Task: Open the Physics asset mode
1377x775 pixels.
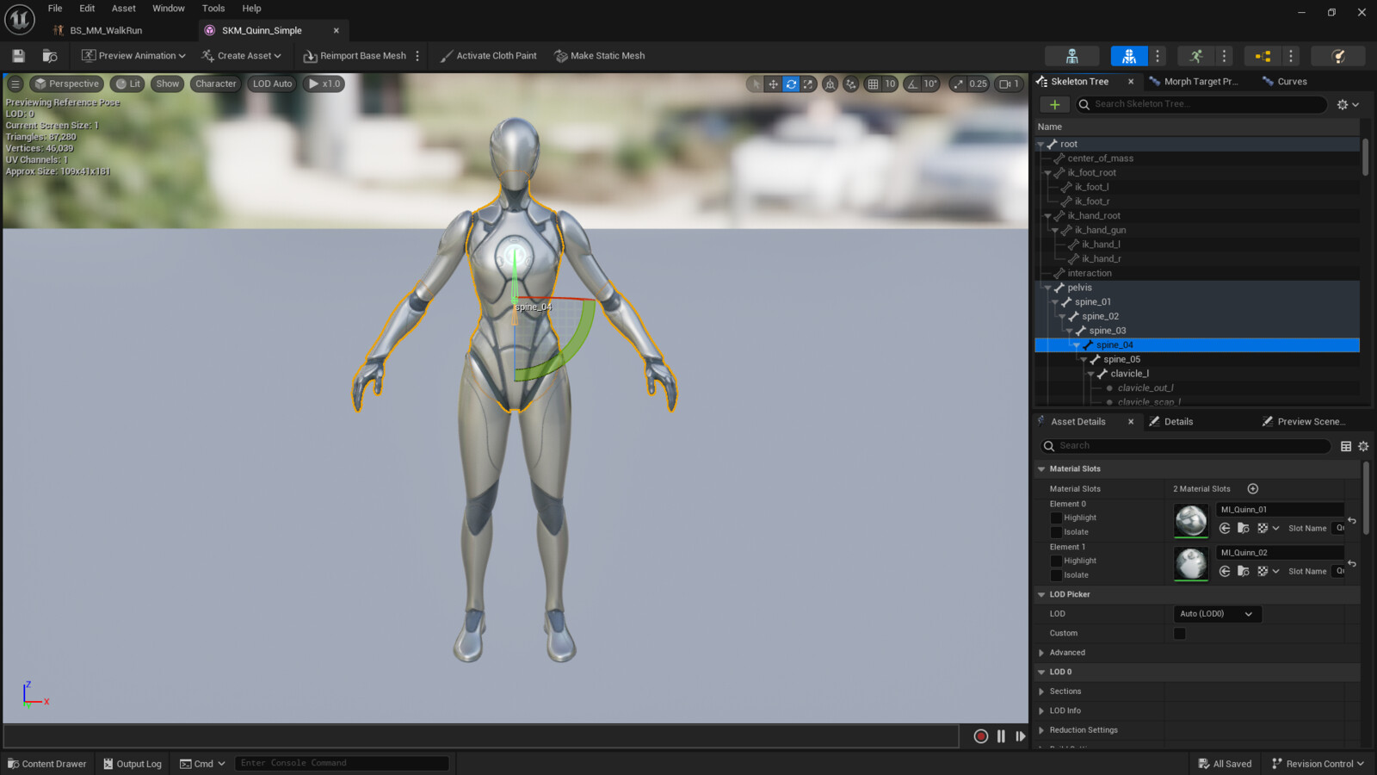Action: (1338, 56)
